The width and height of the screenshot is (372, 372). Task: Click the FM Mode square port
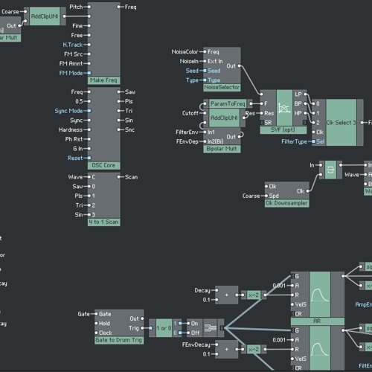pyautogui.click(x=89, y=73)
